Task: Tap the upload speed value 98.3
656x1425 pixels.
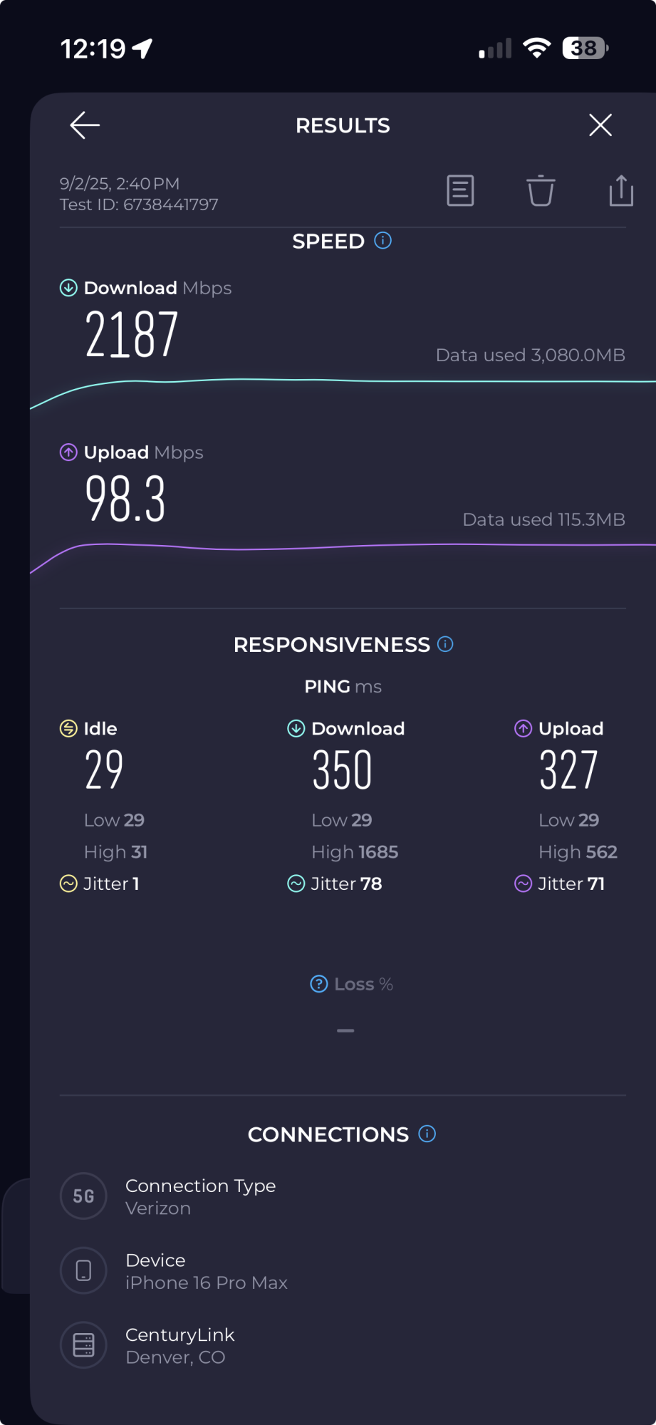Action: (125, 499)
